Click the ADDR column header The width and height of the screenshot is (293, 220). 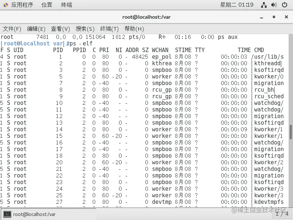(132, 50)
